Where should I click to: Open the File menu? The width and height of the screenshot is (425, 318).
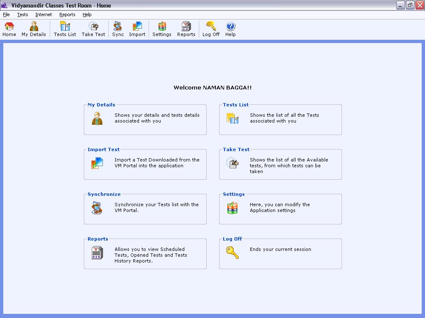6,14
